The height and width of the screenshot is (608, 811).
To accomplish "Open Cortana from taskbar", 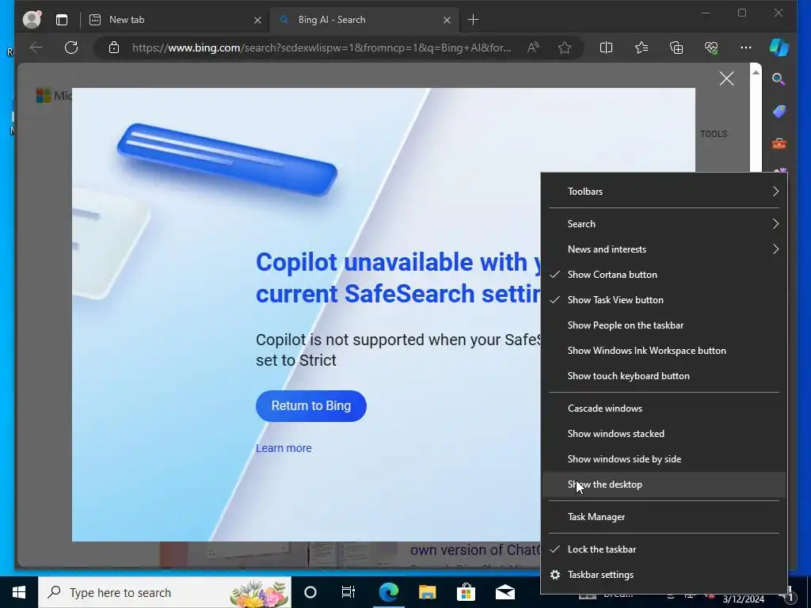I will (310, 592).
